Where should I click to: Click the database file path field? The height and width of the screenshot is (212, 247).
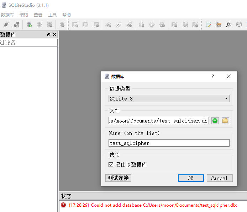(159, 120)
